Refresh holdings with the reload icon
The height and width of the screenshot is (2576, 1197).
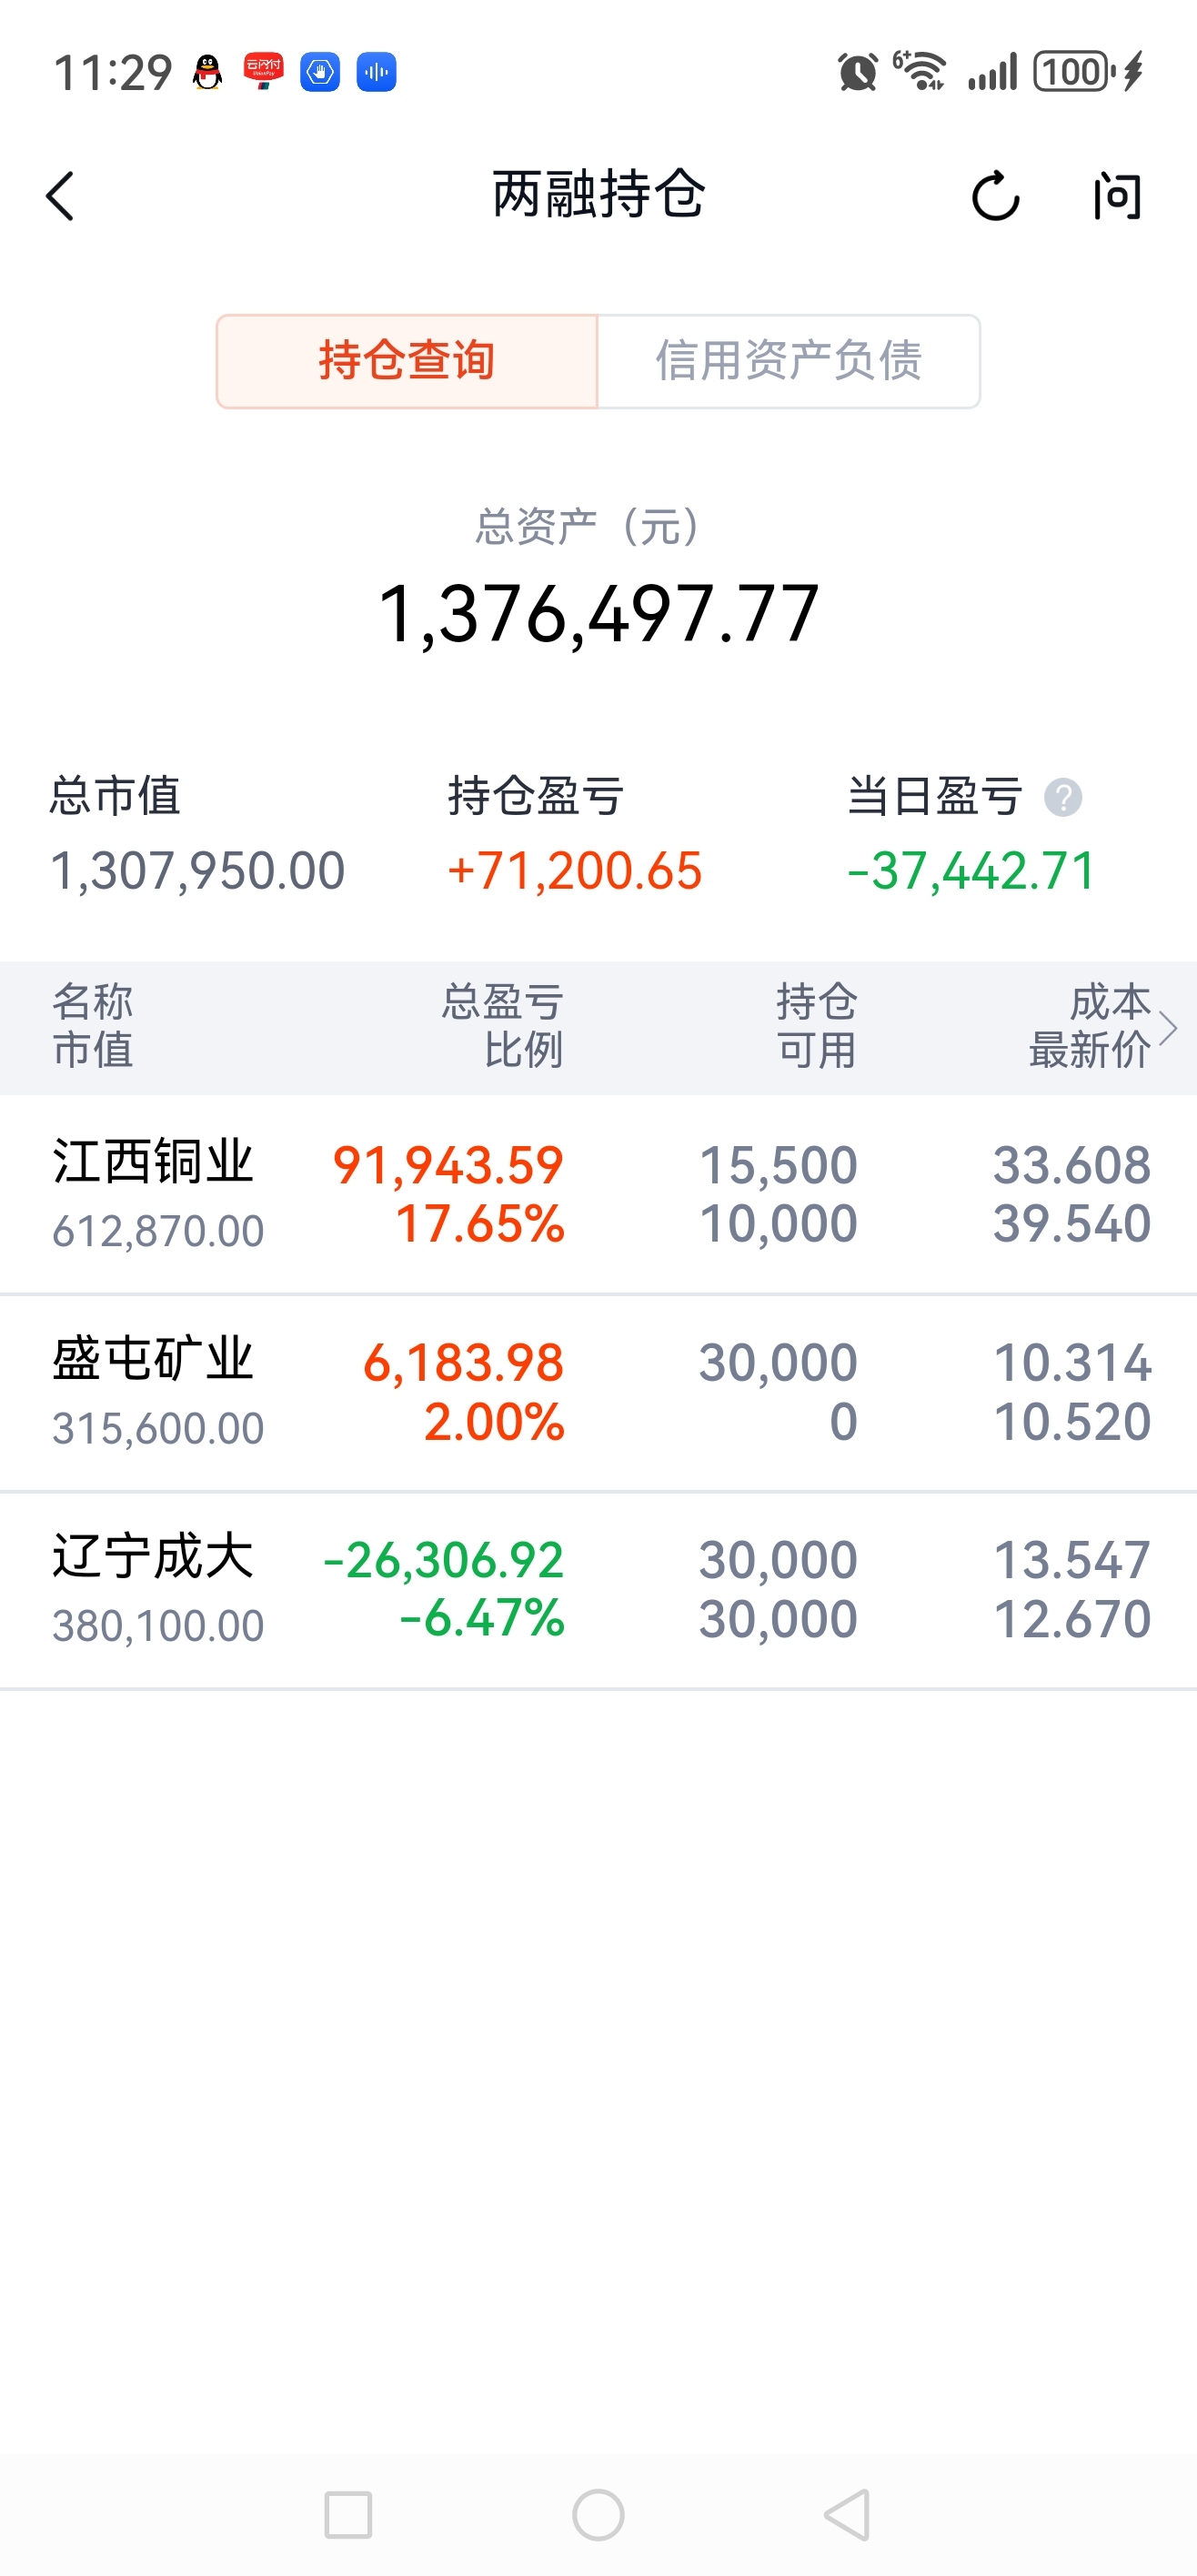995,196
